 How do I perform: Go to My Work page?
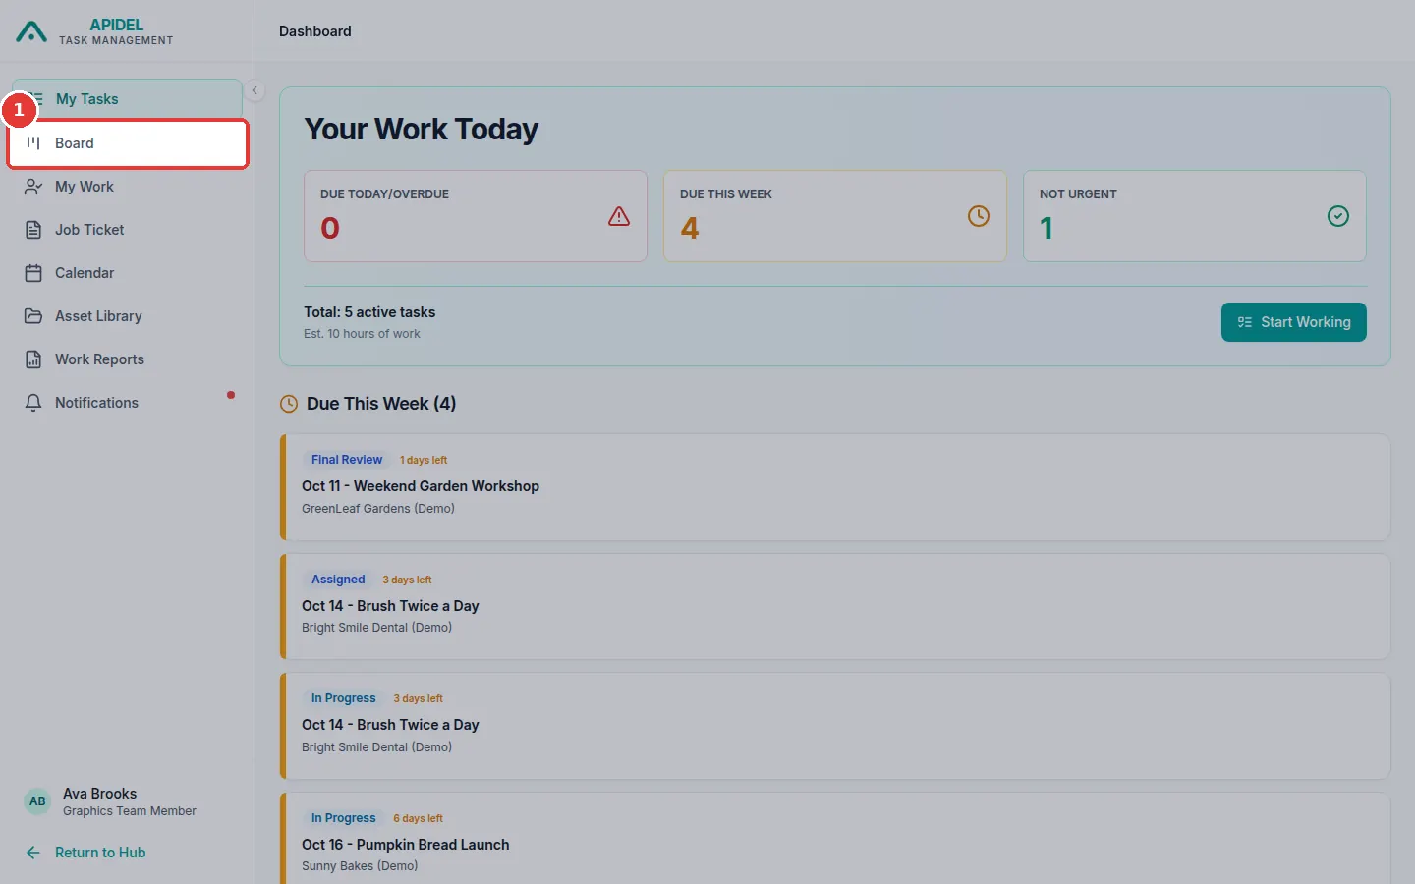(x=128, y=187)
